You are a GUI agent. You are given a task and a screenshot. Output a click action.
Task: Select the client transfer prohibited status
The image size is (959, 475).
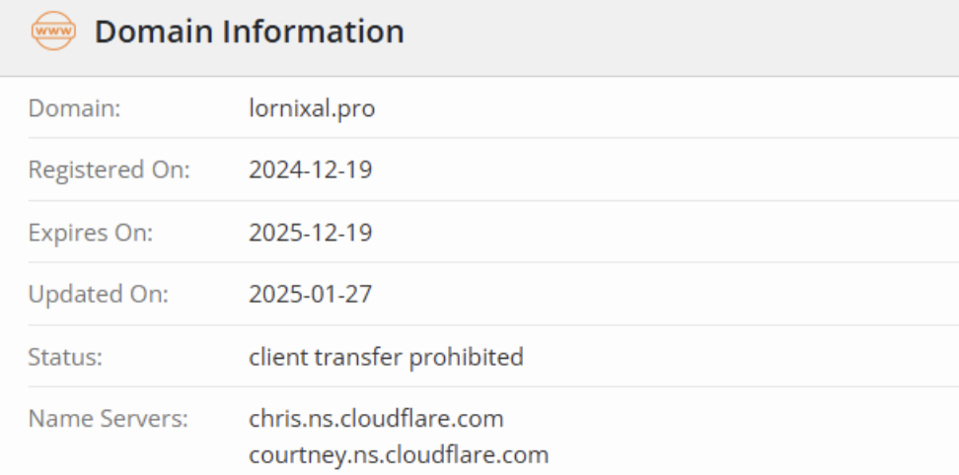[x=386, y=357]
